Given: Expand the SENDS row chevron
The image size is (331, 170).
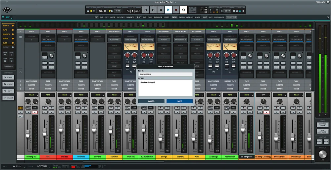Looking at the screenshot, I should pyautogui.click(x=21, y=89).
